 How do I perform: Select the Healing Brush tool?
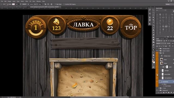pos(154,25)
